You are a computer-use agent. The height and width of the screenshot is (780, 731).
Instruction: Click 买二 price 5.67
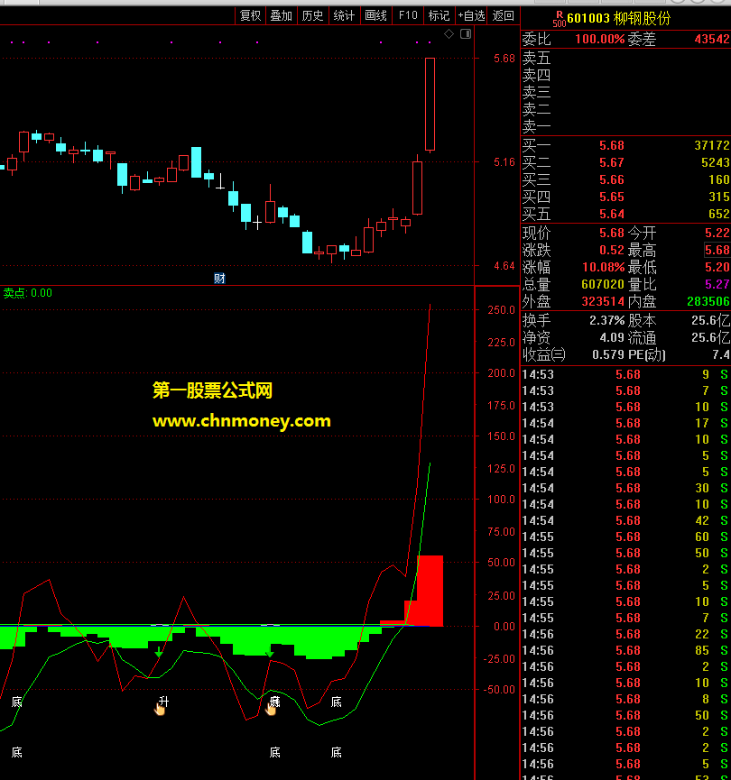pyautogui.click(x=612, y=162)
